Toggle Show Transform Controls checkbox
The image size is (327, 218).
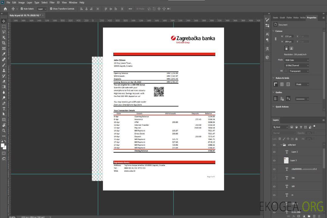point(51,9)
